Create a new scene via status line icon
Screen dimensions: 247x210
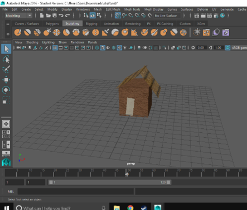tap(42, 16)
